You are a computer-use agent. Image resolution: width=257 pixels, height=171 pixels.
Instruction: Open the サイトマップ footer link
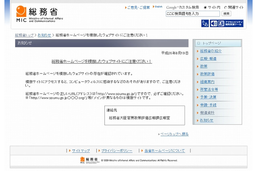click(81, 151)
